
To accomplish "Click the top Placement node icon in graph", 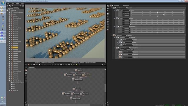I will tap(76, 70).
